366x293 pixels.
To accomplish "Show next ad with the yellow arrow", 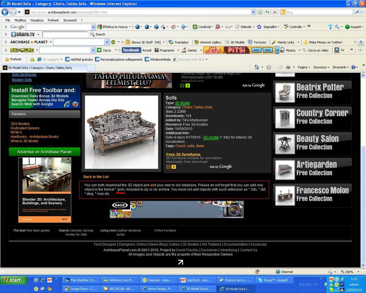I will coord(174,166).
